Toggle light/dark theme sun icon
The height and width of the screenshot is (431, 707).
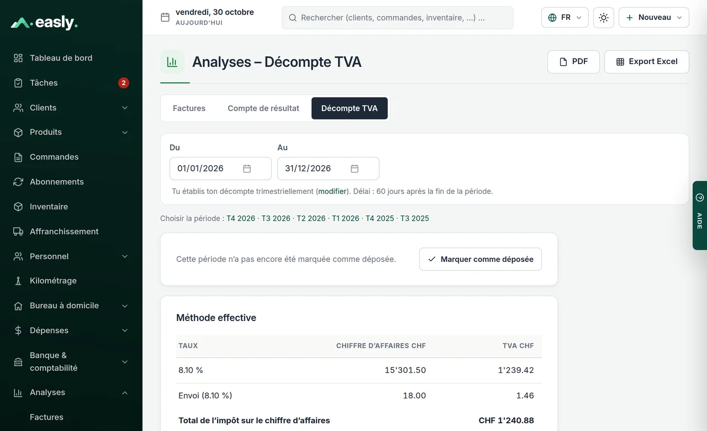click(x=604, y=18)
